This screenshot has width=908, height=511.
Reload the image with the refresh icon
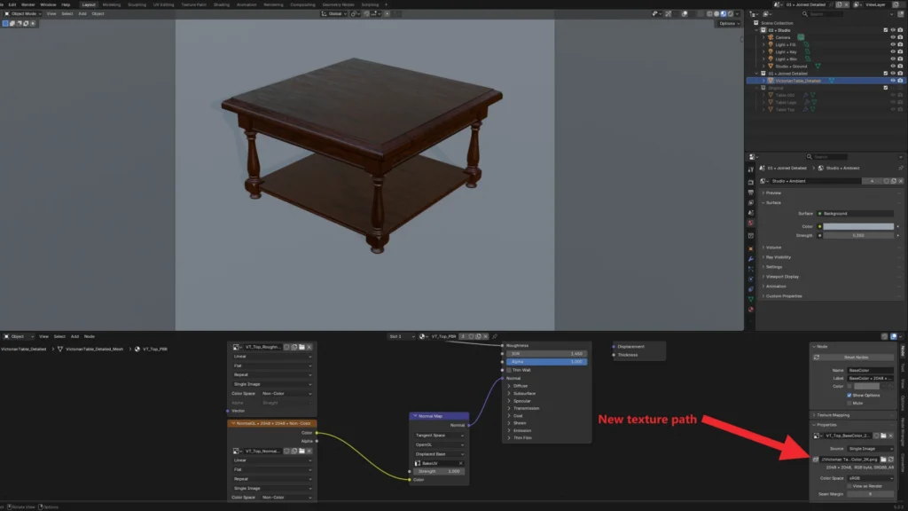pyautogui.click(x=890, y=460)
